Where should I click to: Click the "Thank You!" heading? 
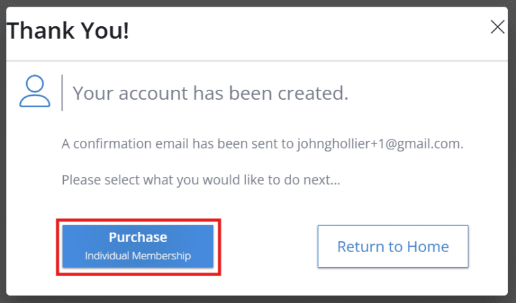coord(68,31)
